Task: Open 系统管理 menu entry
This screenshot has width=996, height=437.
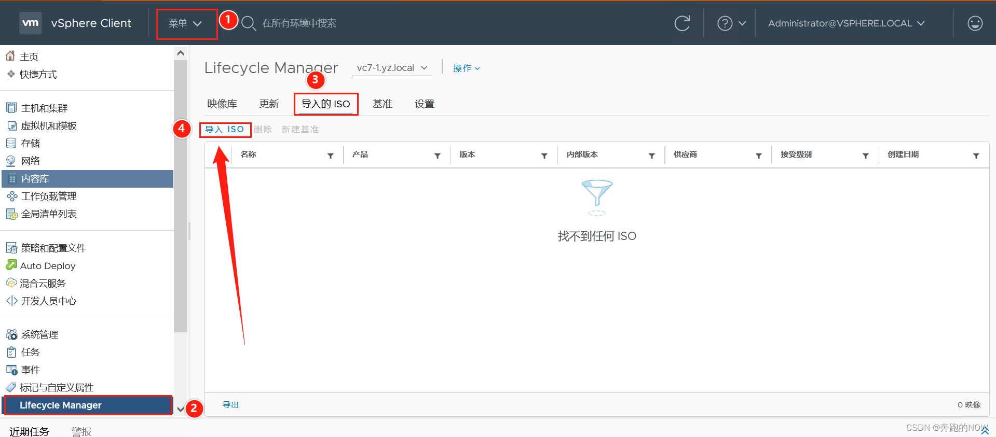Action: pos(39,334)
